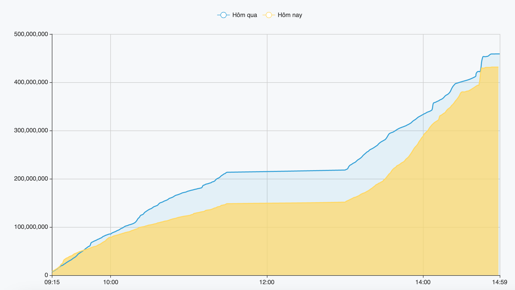Click the 500,000,000 y-axis label
This screenshot has height=290, width=515.
31,34
